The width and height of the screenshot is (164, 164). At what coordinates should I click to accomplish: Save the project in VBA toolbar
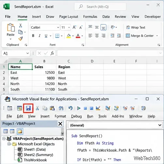[x=28, y=108]
